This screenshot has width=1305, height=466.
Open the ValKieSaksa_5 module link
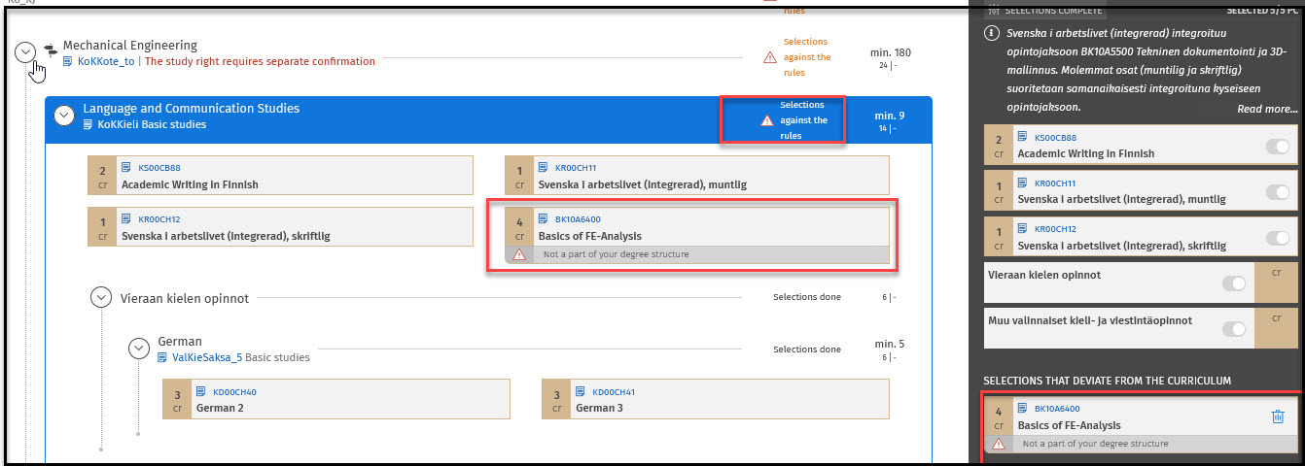tap(206, 357)
